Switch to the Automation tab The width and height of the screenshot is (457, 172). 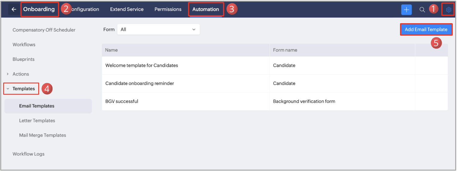(206, 9)
